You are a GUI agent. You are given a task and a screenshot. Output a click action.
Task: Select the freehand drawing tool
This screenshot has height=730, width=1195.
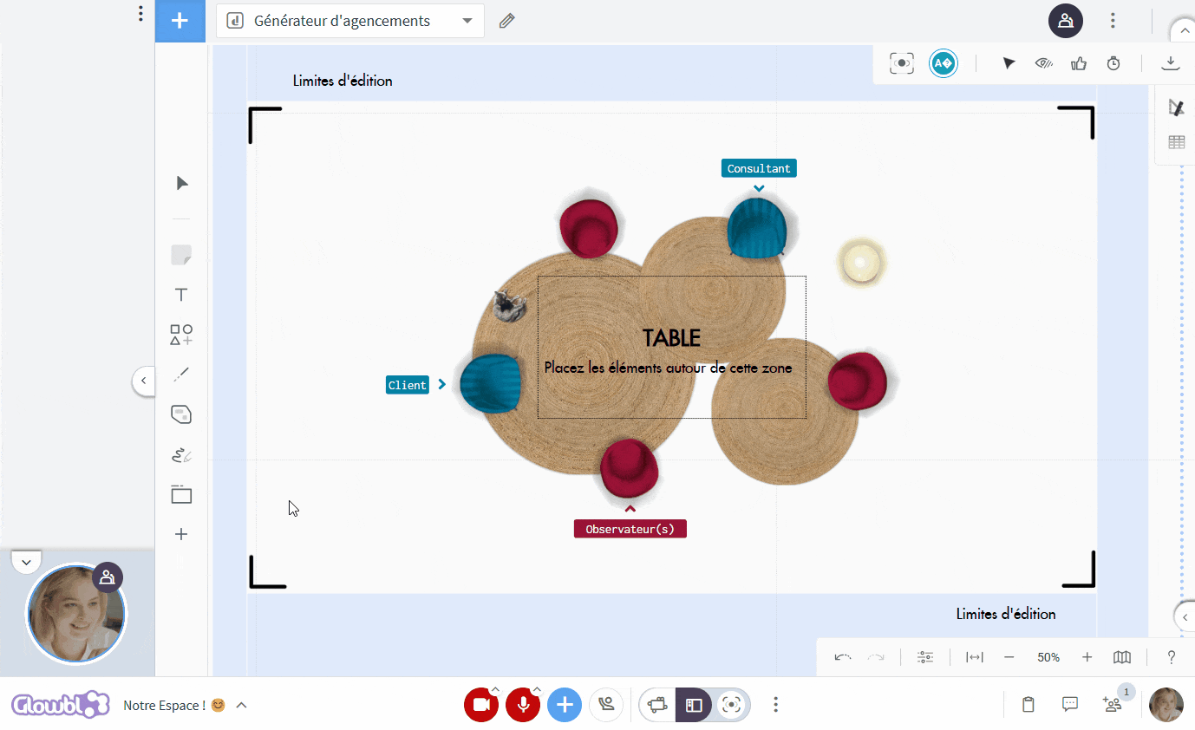click(181, 455)
